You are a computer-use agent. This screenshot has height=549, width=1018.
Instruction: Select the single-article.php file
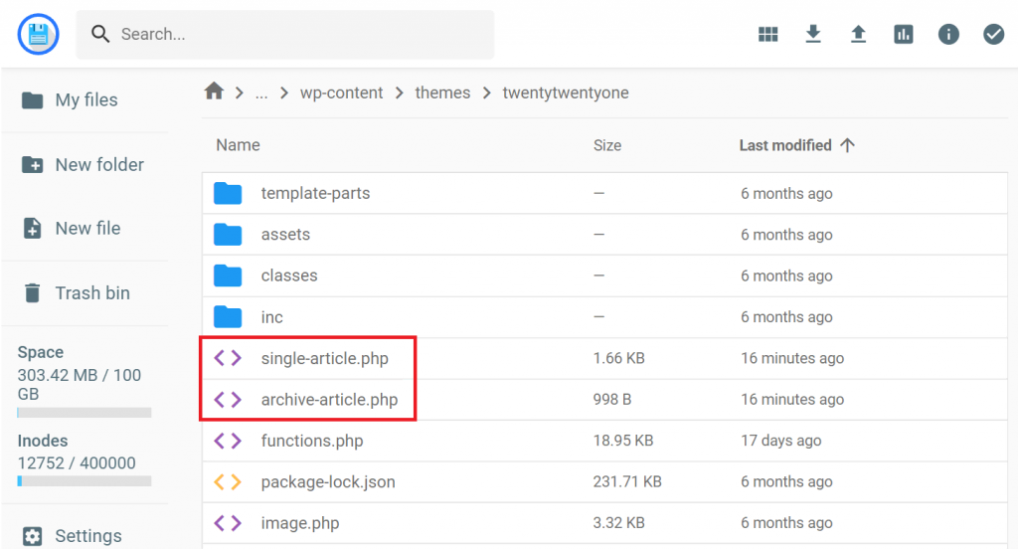(x=324, y=358)
